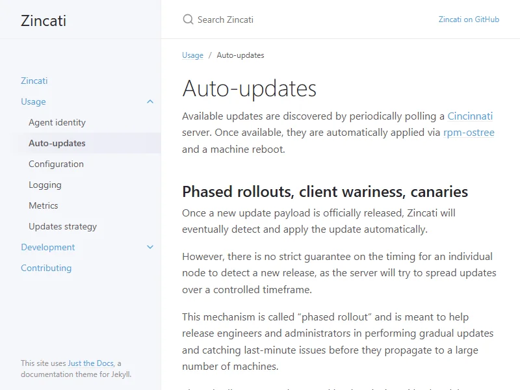Collapse the Usage section chevron
The image size is (520, 390).
click(150, 101)
